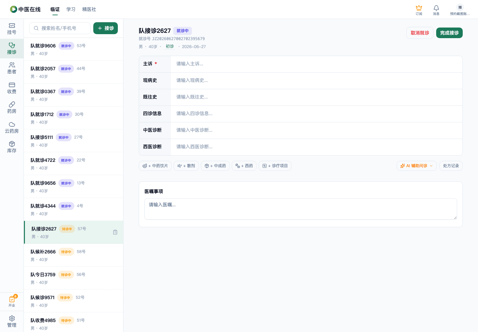
Task: Go to the 收费 billing sidebar item
Action: pyautogui.click(x=12, y=88)
